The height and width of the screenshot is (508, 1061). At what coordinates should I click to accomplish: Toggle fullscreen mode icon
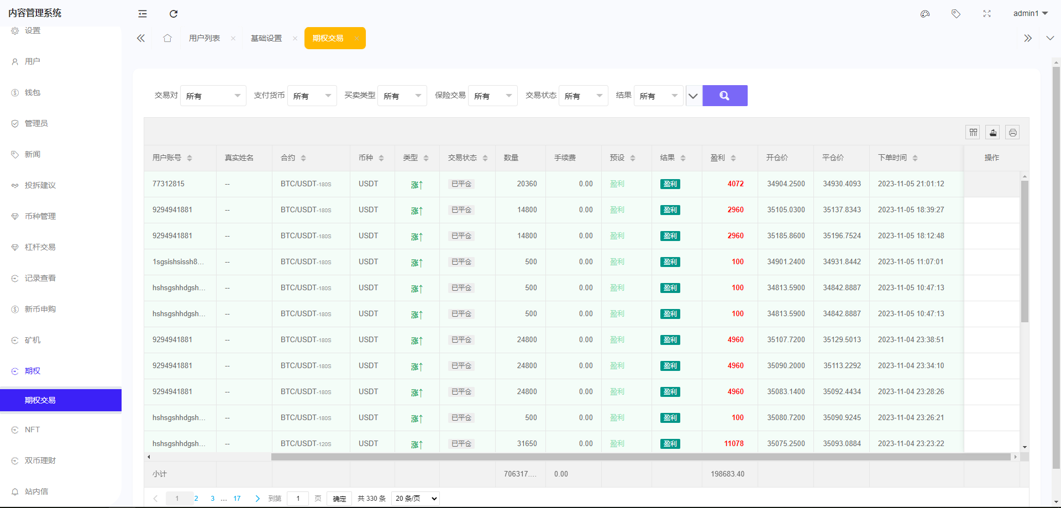[986, 14]
